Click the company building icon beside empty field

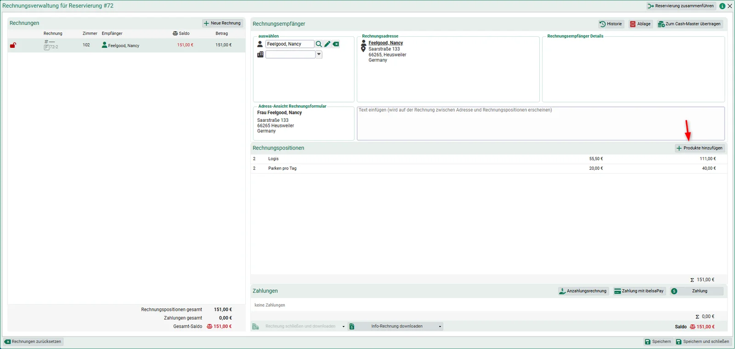(x=260, y=54)
